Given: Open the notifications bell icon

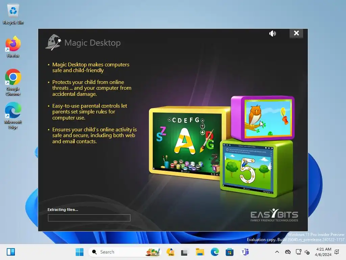Looking at the screenshot, I should pyautogui.click(x=337, y=252).
